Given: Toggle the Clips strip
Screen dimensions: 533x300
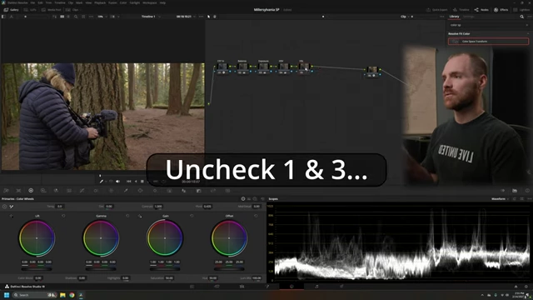Looking at the screenshot, I should pyautogui.click(x=72, y=10).
